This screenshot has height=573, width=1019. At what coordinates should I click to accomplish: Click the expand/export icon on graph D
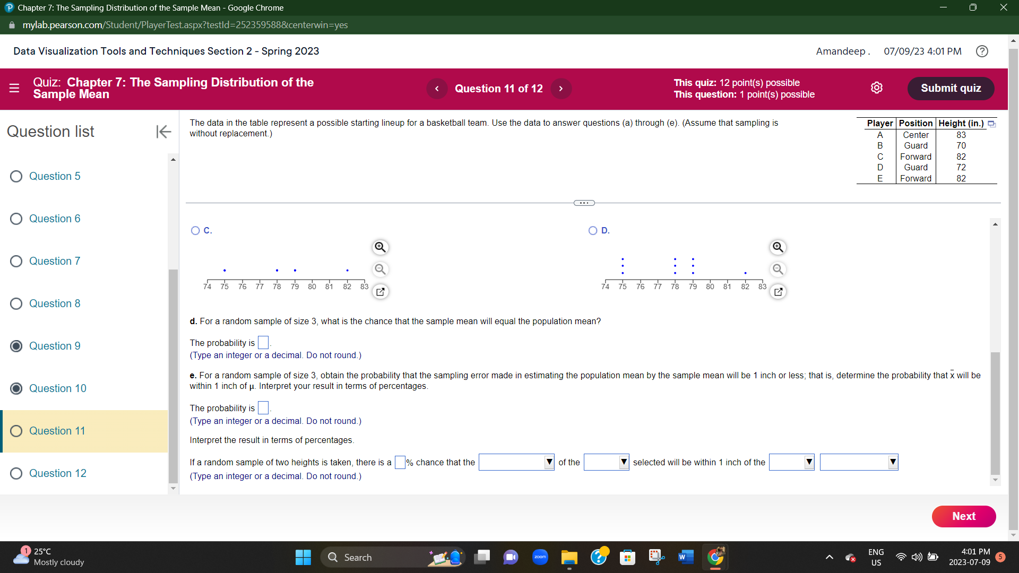[778, 292]
